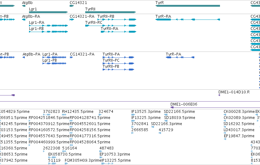Select the EP10753.3prime EST label

pyautogui.click(x=115, y=154)
